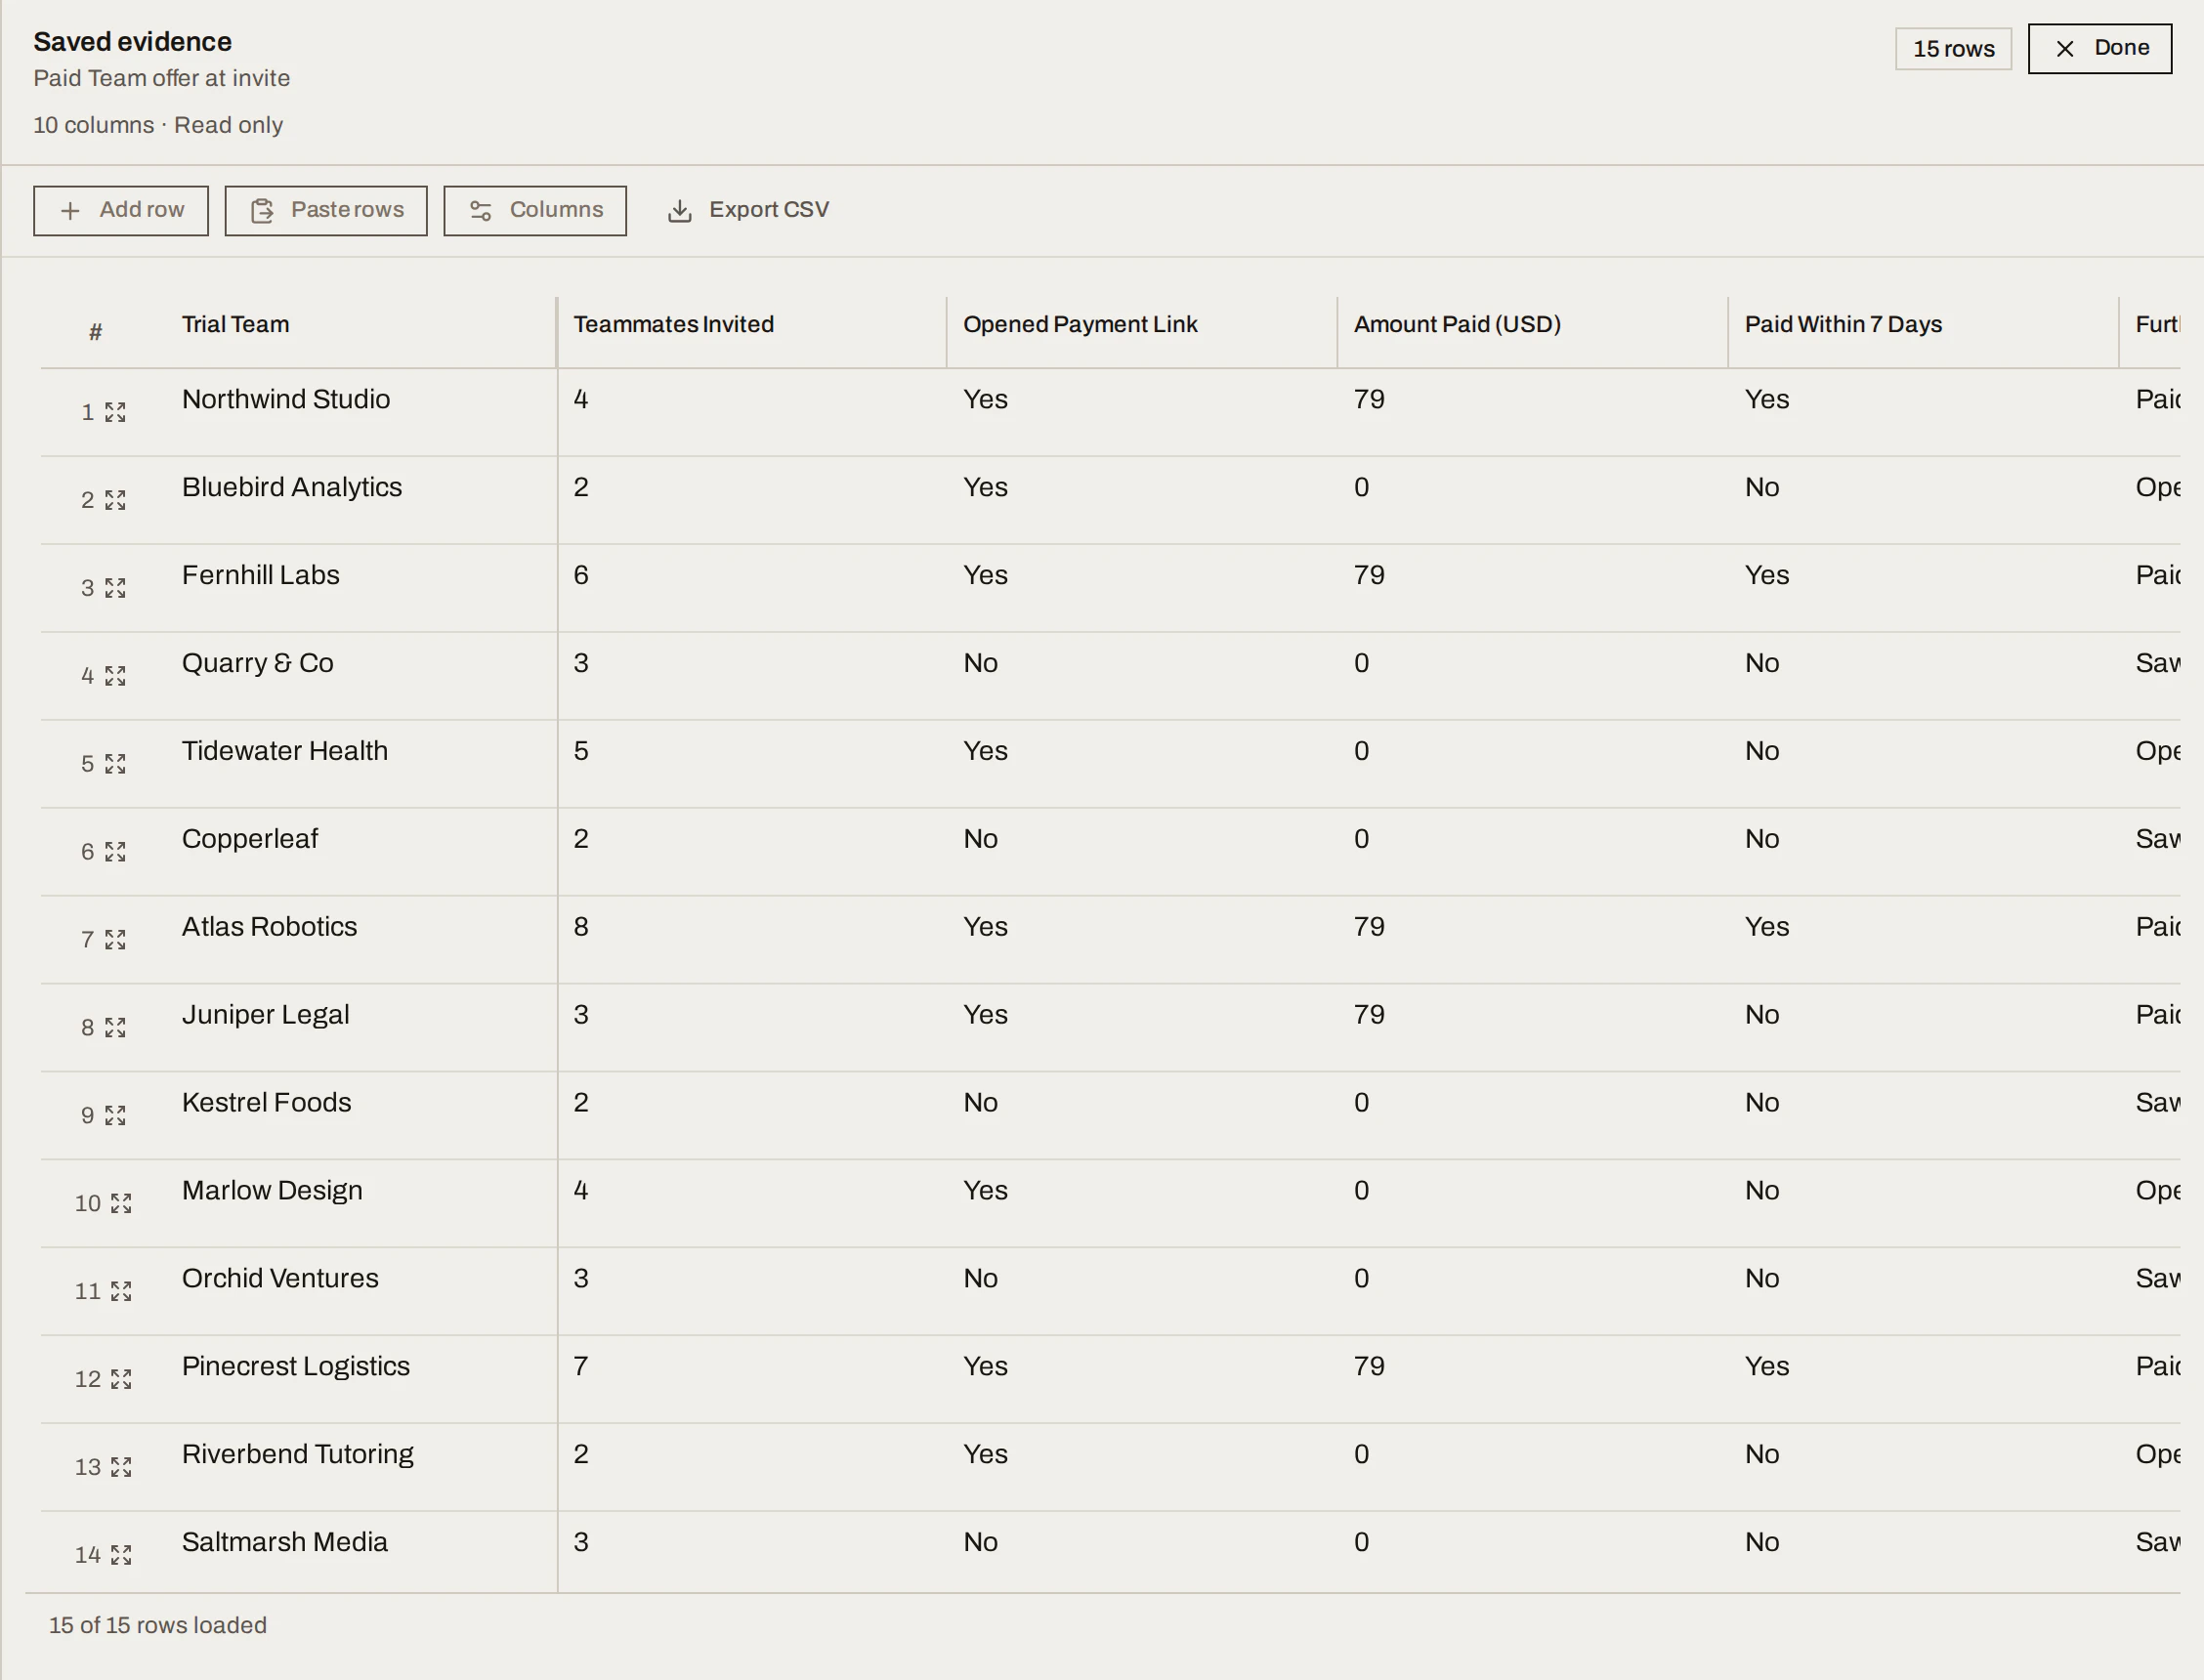The width and height of the screenshot is (2204, 1680).
Task: Click the 15 rows badge
Action: (x=1953, y=49)
